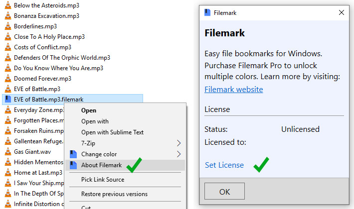Viewport: 354px width, 209px height.
Task: Click VLC icon of Doomed Forever.mp3
Action: pos(8,79)
